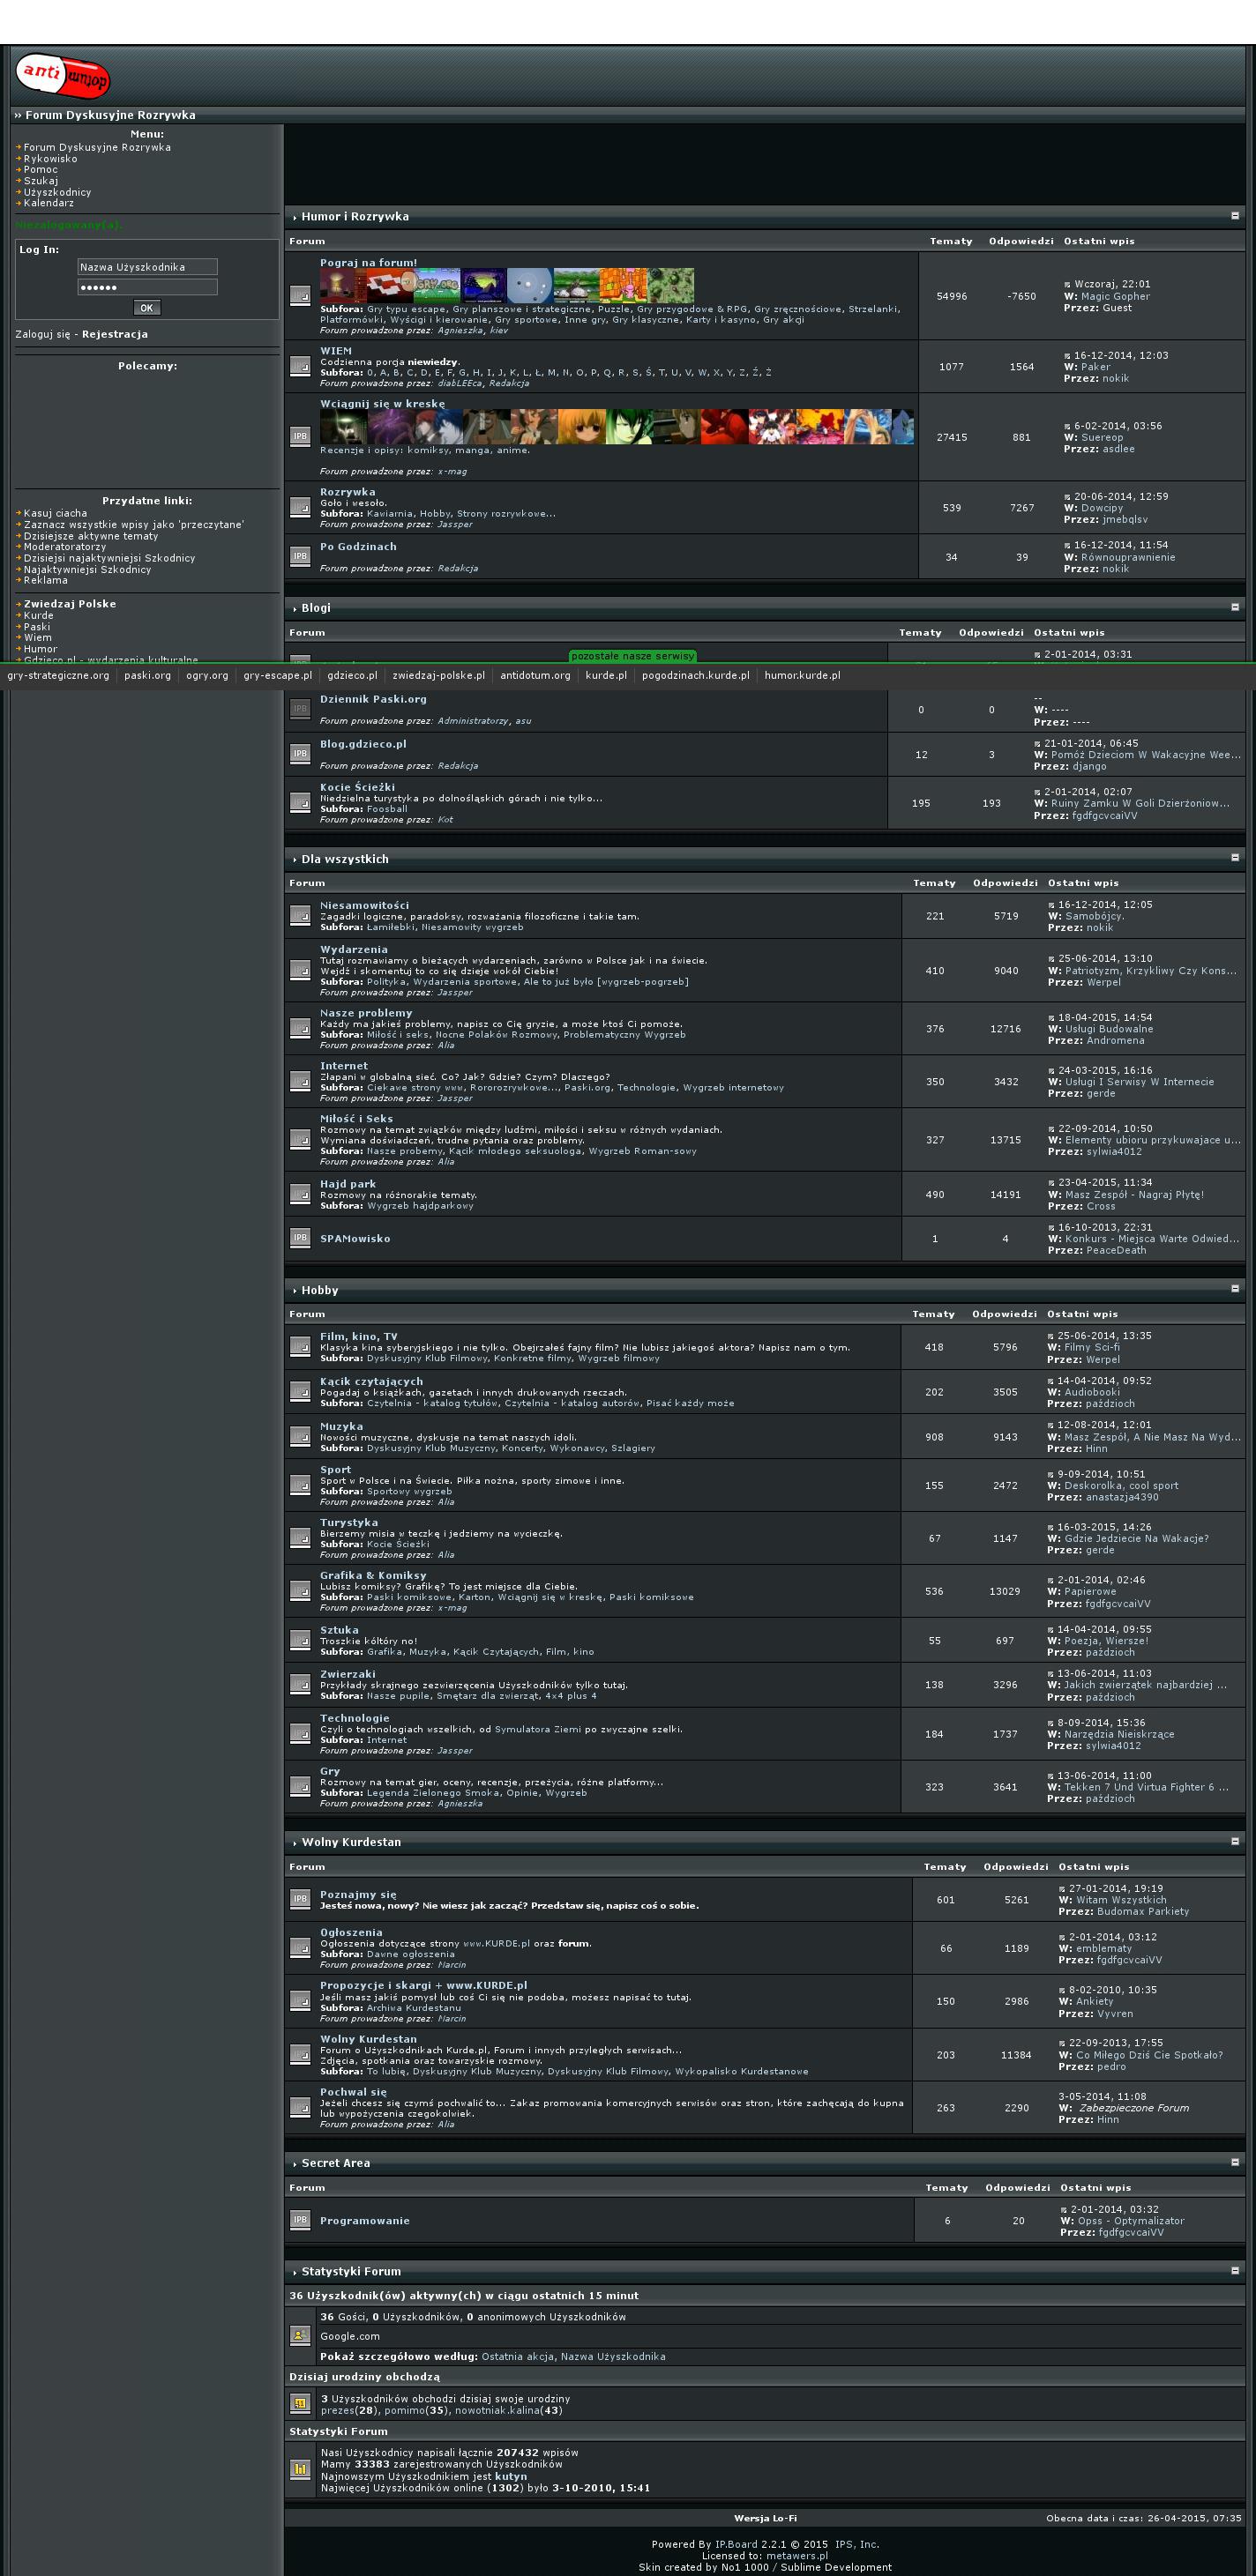Collapse the Statystyki Forum section
This screenshot has width=1256, height=2576.
click(x=1234, y=2271)
